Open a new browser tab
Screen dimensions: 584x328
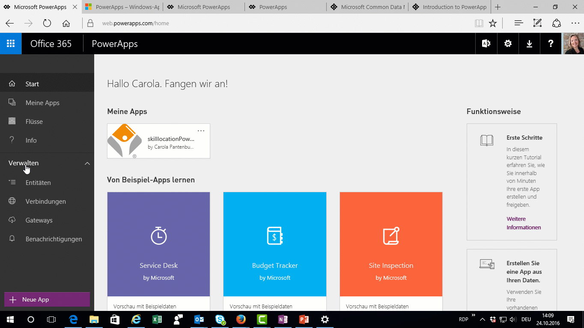[498, 7]
